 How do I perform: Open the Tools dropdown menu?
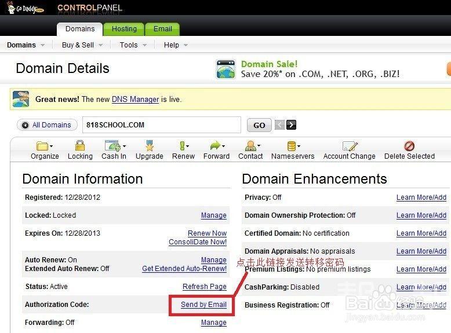coord(133,45)
